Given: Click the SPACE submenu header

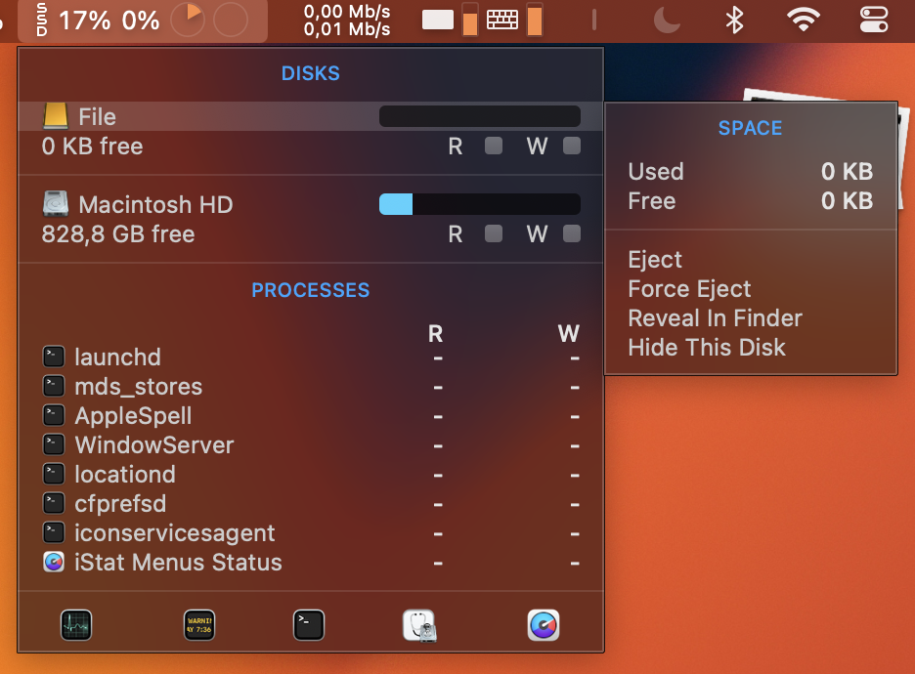Looking at the screenshot, I should pyautogui.click(x=750, y=128).
